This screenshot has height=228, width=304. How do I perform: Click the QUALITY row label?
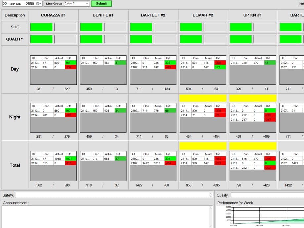point(15,39)
